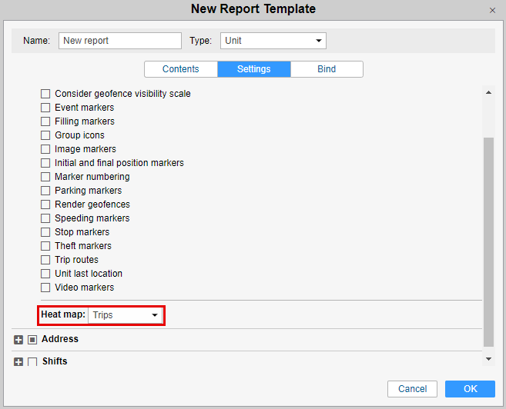Check Consider geofence visibility scale

point(45,94)
